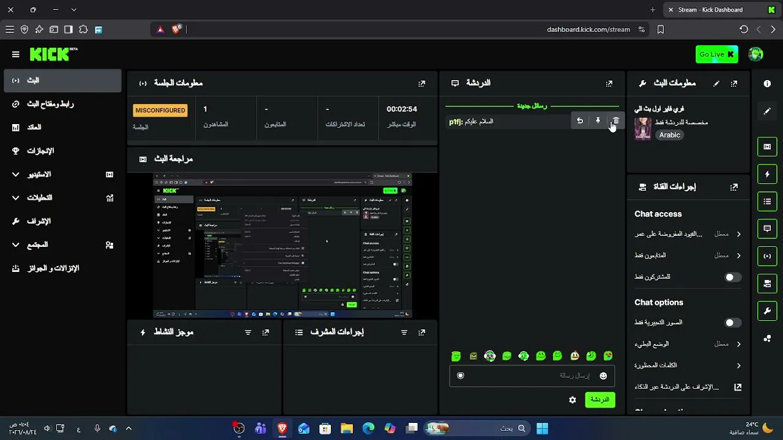Open الإشراف moderation page
This screenshot has width=783, height=440.
click(x=62, y=221)
